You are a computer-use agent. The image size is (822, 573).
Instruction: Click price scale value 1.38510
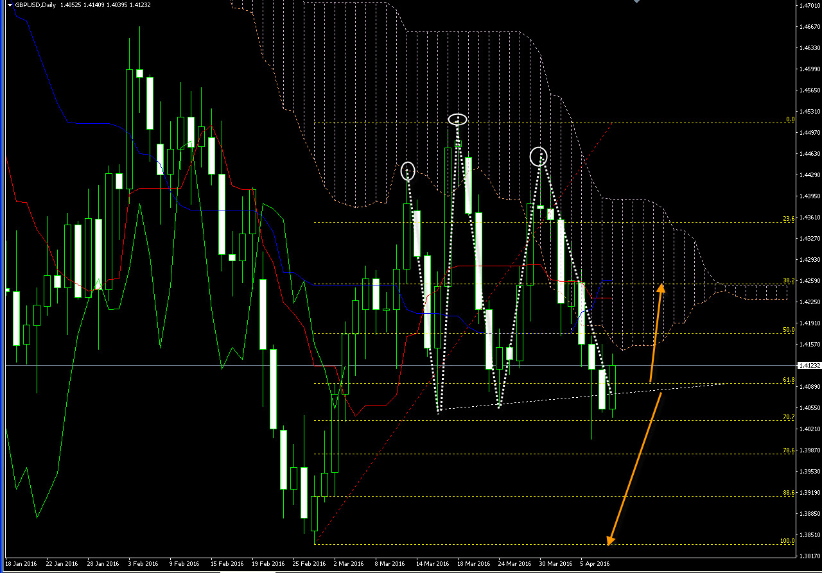pos(809,535)
